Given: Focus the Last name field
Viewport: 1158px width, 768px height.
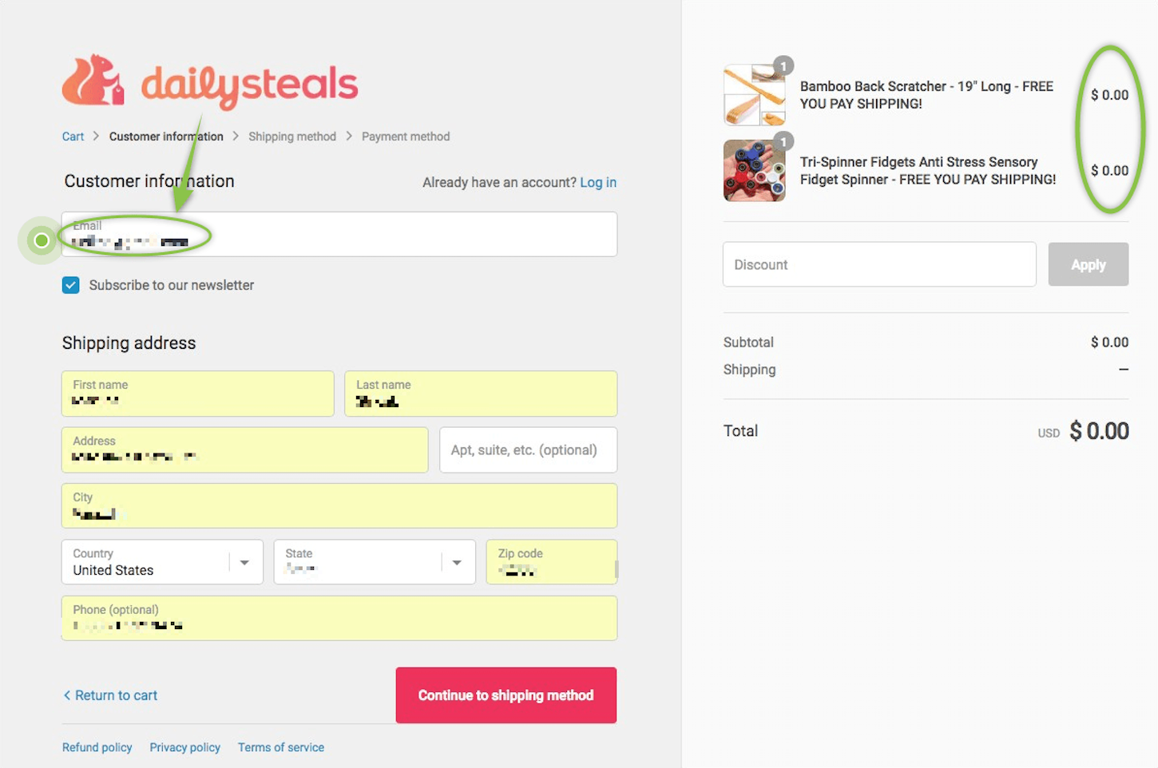Looking at the screenshot, I should tap(481, 394).
